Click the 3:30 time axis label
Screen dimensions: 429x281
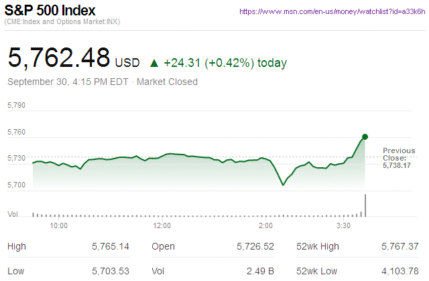[x=343, y=226]
